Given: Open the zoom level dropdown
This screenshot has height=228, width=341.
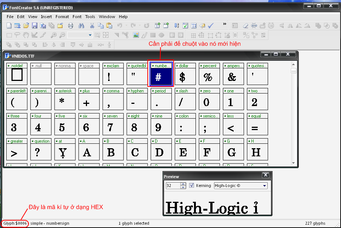Looking at the screenshot, I should (x=90, y=35).
